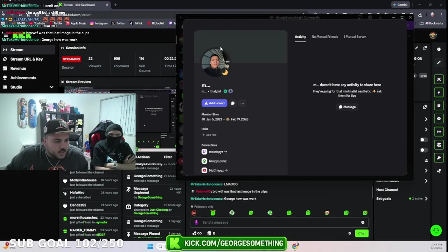448x252 pixels.
Task: Switch to No Mutual Friends tab
Action: pos(325,37)
